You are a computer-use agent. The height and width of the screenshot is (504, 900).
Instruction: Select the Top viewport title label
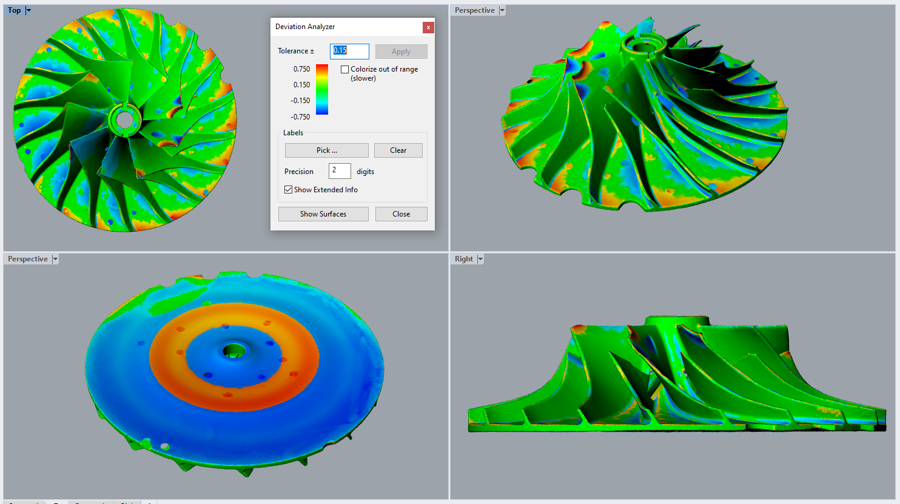(15, 10)
